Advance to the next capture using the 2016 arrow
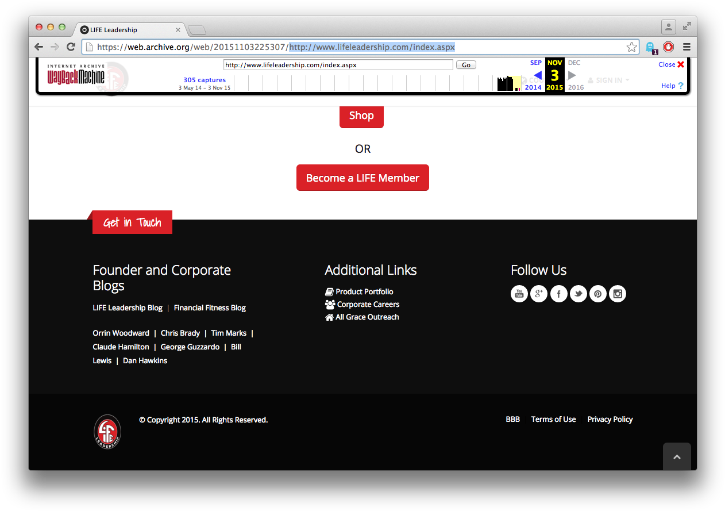 click(572, 75)
